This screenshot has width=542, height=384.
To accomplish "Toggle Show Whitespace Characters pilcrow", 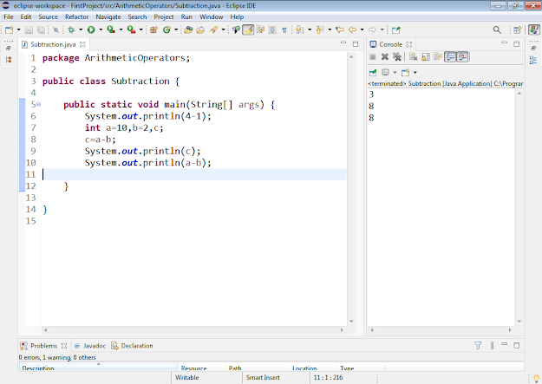I will click(284, 30).
